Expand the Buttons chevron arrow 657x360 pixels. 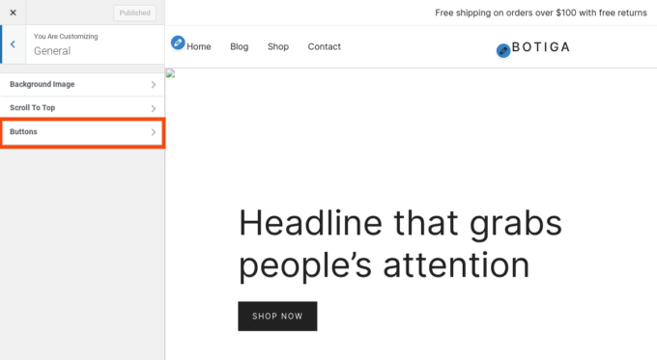154,132
